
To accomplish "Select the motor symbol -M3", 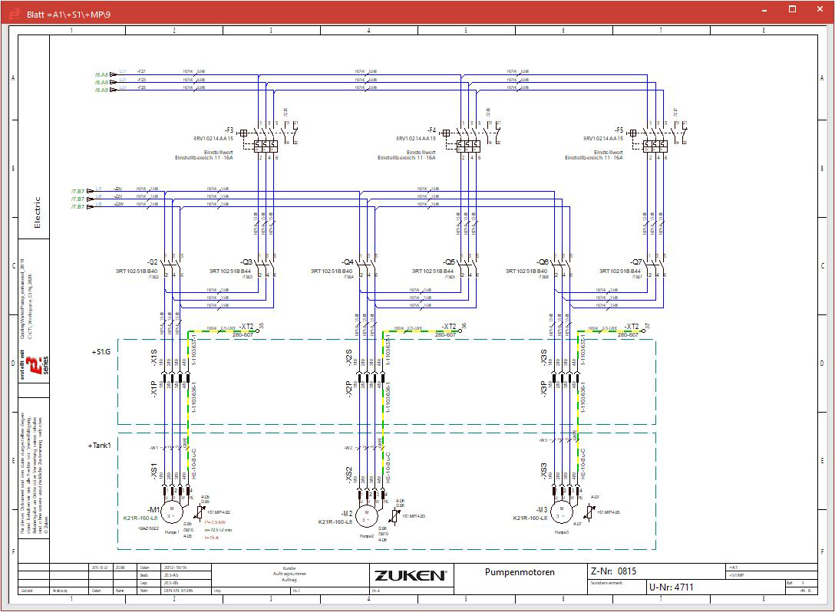I will [x=563, y=511].
